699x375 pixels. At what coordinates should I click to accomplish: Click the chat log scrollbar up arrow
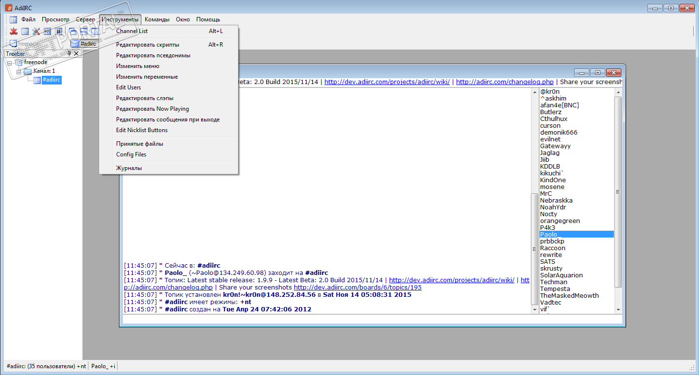[x=535, y=92]
